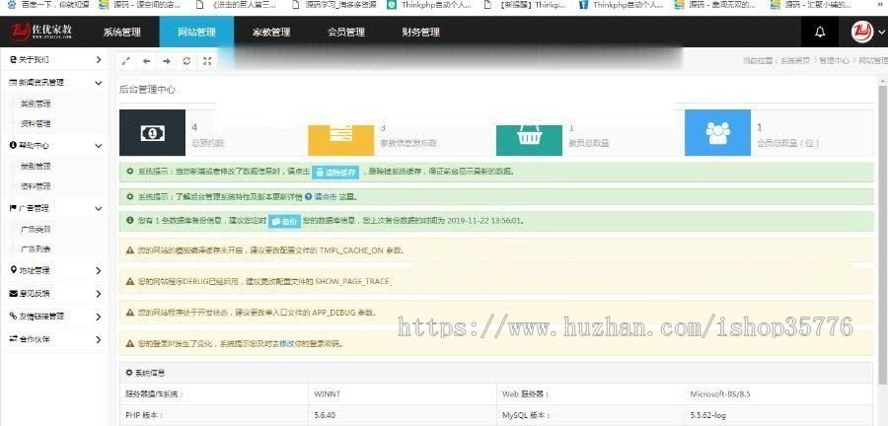Open the 《进击的巨人第三 browser bookmark
888x426 pixels.
(238, 5)
